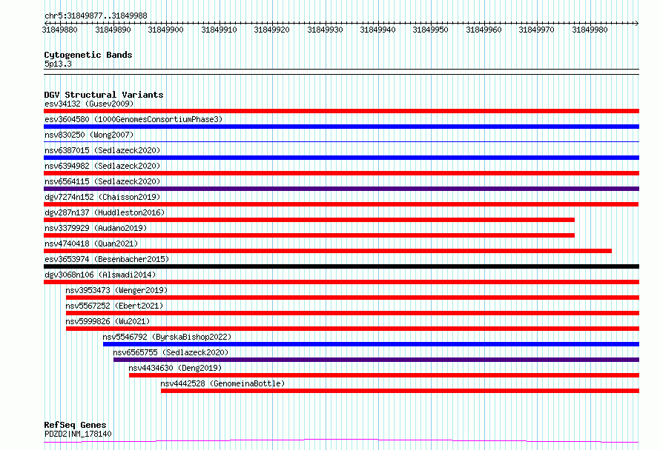This screenshot has height=450, width=660.
Task: Select the red nsv5999826 variant bar
Action: (x=353, y=329)
